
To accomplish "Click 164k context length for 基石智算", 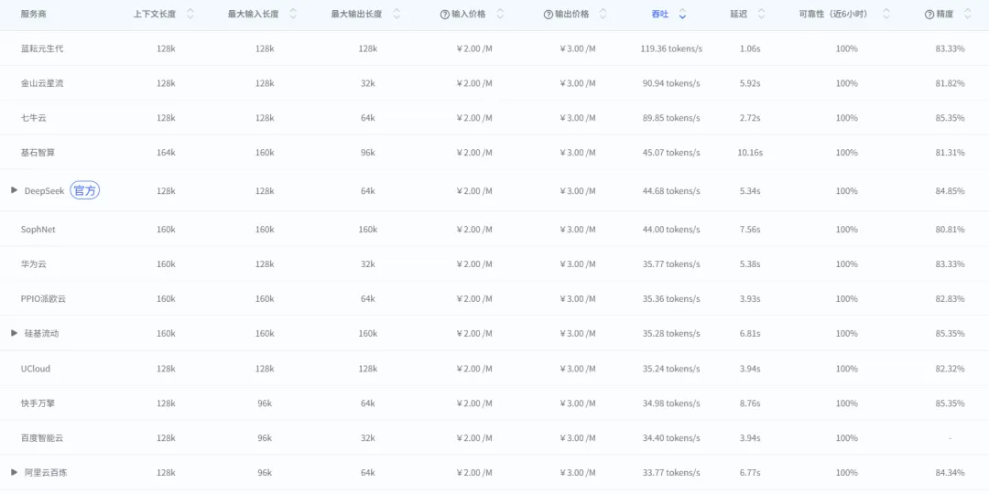I will [x=166, y=153].
